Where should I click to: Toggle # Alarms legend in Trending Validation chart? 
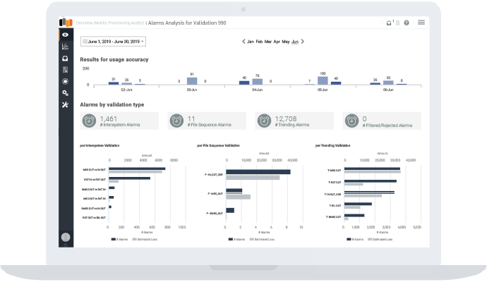point(355,240)
